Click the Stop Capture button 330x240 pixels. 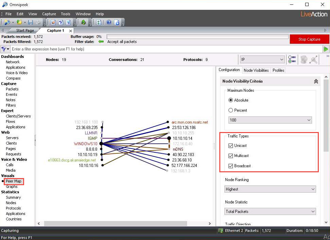[x=309, y=39]
